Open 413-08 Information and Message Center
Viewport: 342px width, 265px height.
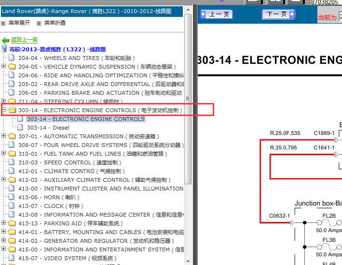tap(101, 215)
